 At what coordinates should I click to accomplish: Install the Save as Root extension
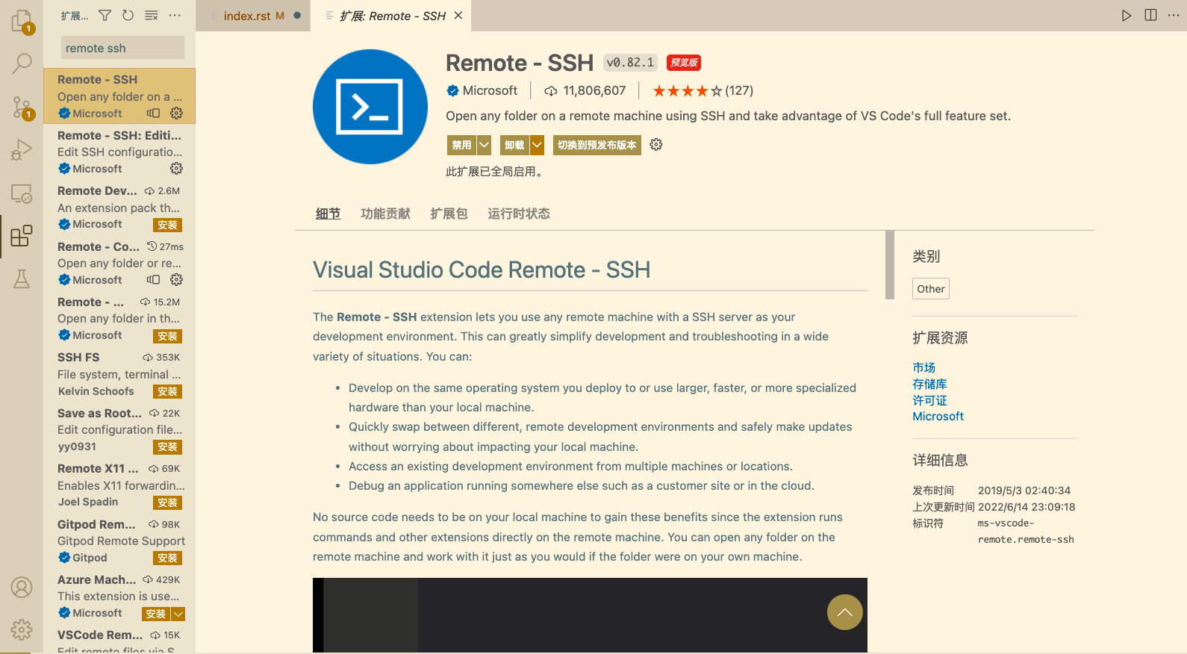[x=168, y=447]
